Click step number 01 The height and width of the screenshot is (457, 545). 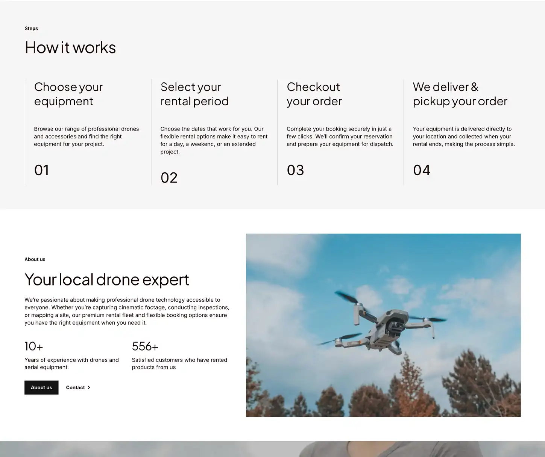[41, 170]
